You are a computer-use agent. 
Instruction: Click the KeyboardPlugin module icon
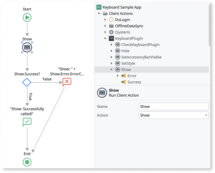click(111, 38)
